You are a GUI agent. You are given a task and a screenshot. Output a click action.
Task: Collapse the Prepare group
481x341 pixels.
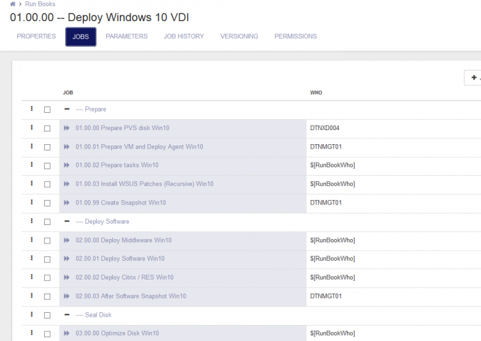67,109
